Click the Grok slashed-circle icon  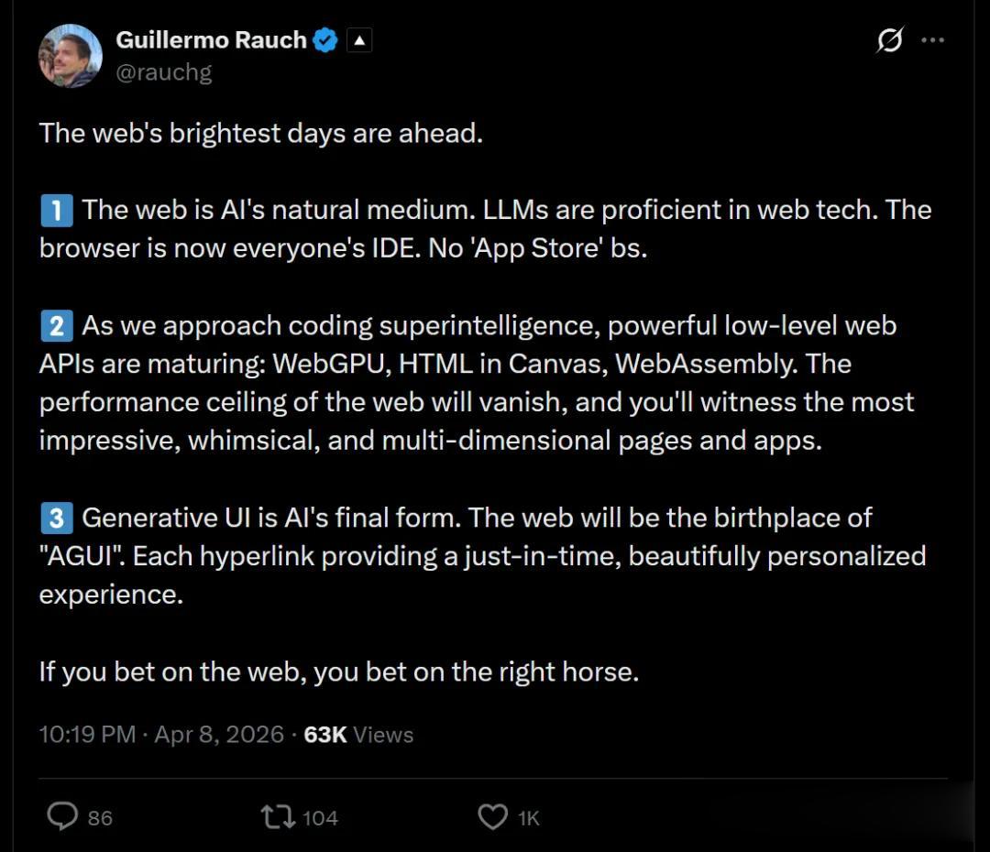(x=889, y=40)
